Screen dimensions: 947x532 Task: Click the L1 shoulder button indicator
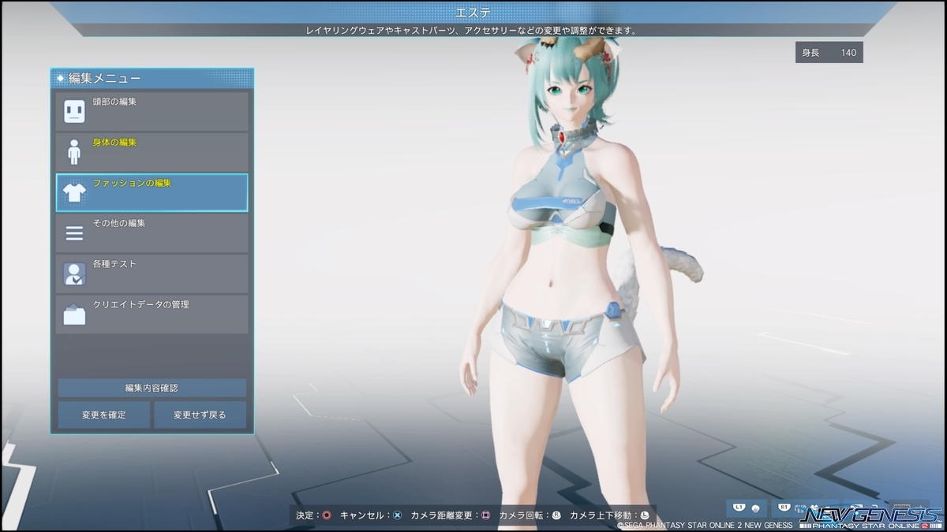[739, 508]
